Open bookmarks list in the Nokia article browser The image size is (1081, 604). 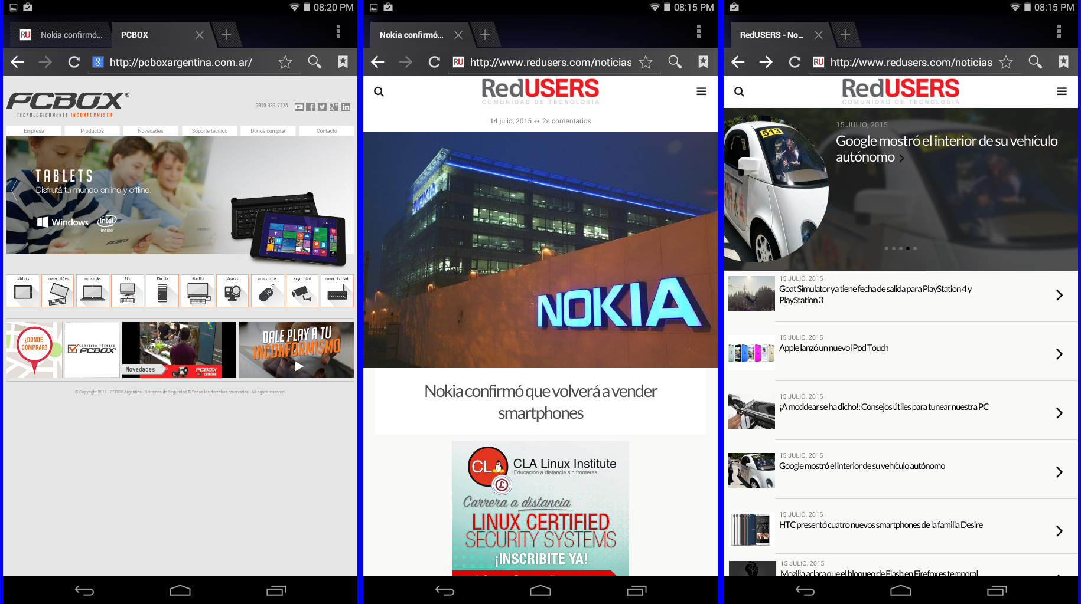pos(704,62)
